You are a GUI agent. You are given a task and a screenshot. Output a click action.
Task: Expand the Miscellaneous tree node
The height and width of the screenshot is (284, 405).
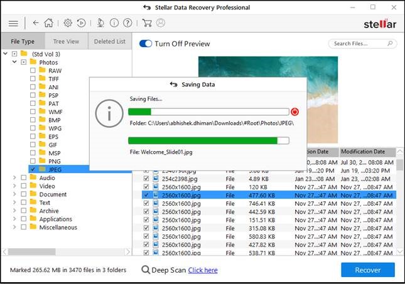click(14, 227)
